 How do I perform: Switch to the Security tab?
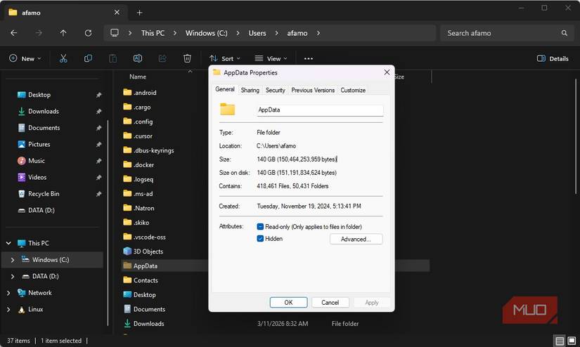coord(275,90)
